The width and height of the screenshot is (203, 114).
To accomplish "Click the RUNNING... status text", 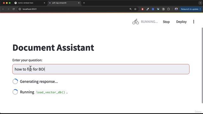I will [149, 22].
